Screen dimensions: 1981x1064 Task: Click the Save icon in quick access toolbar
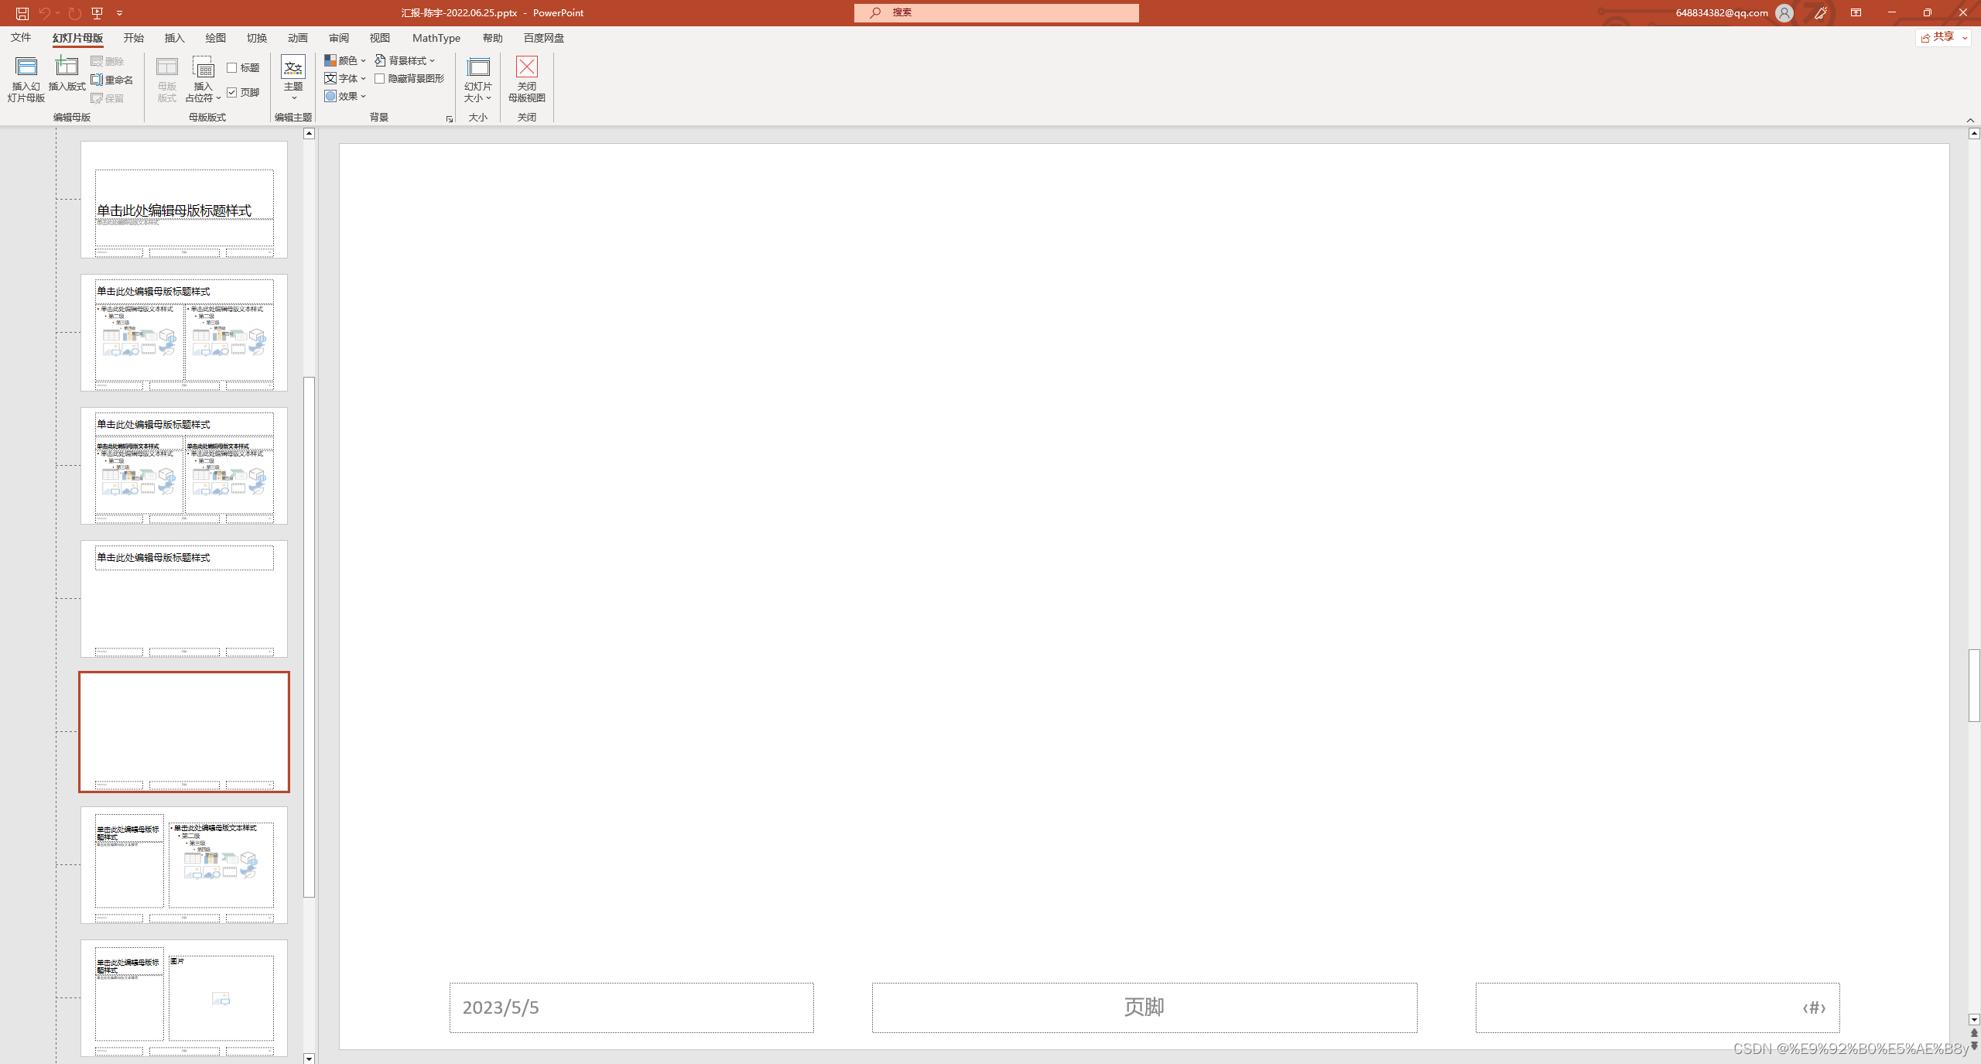[22, 13]
